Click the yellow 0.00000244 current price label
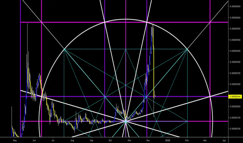 (x=235, y=97)
